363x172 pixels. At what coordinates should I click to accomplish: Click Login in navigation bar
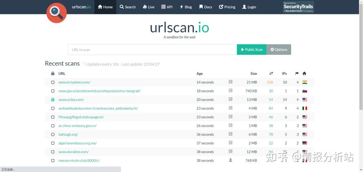pyautogui.click(x=249, y=7)
